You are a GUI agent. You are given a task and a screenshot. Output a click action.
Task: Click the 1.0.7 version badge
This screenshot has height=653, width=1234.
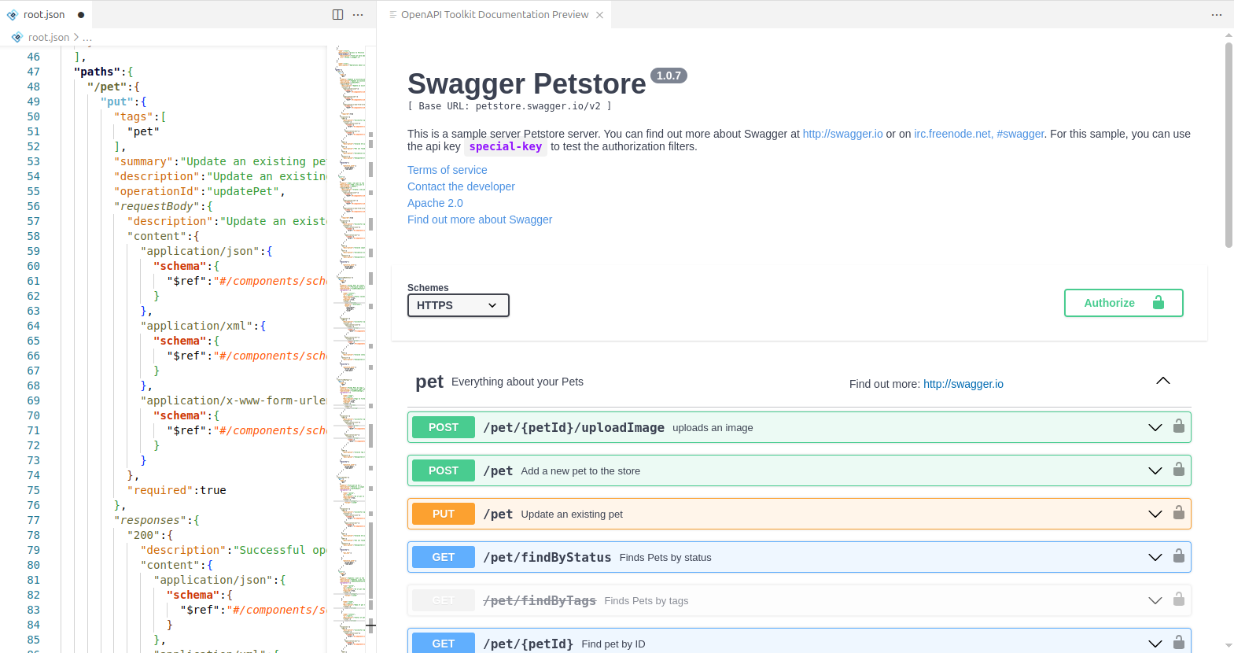[669, 76]
